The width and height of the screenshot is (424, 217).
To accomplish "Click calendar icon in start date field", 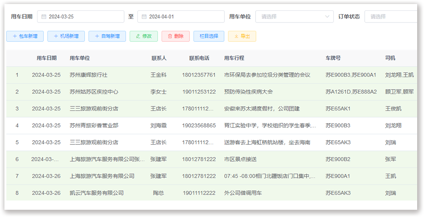I will click(x=44, y=17).
